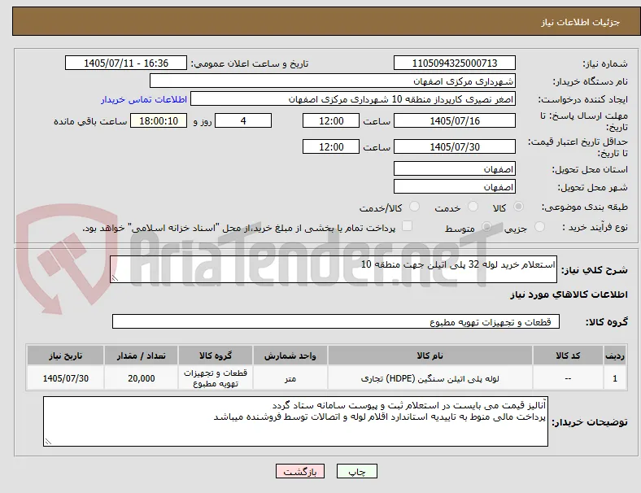Click the goods group cell in table row
The height and width of the screenshot is (493, 641).
(216, 378)
